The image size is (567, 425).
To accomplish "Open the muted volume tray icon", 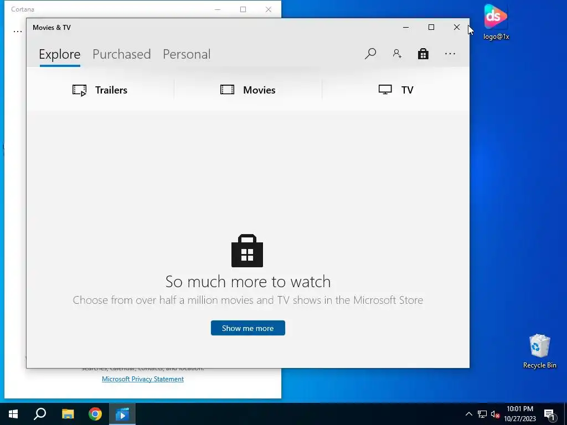I will click(495, 414).
